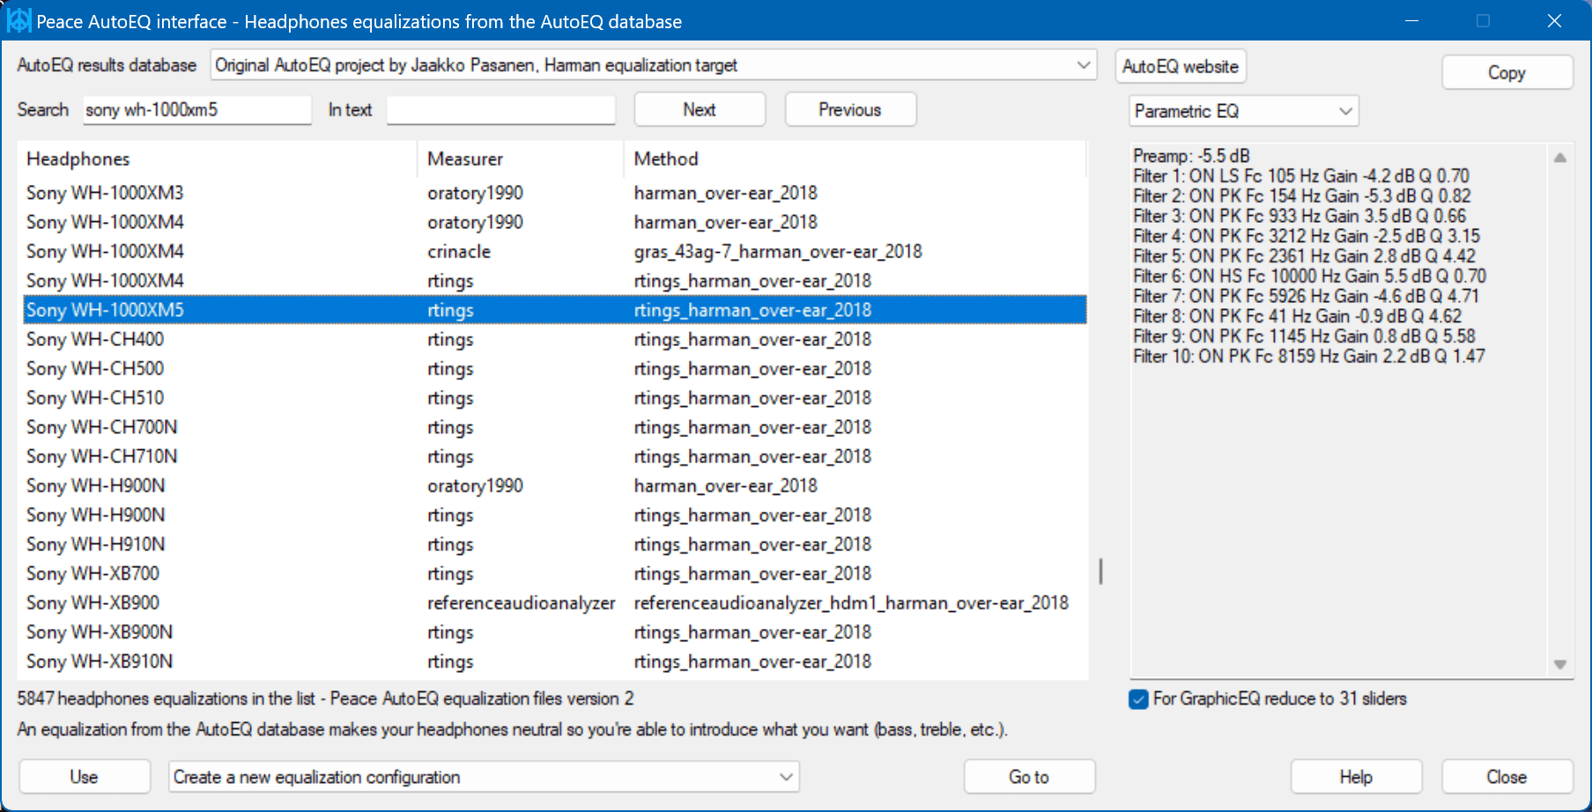Click the AutoEQ website button
1592x812 pixels.
pyautogui.click(x=1181, y=65)
